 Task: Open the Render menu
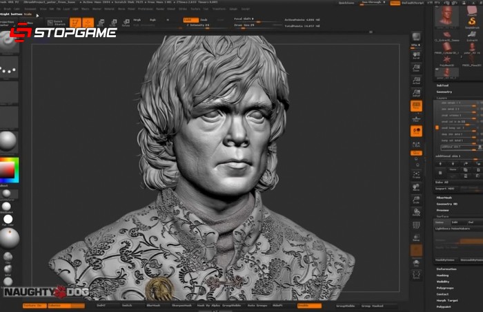coord(160,9)
